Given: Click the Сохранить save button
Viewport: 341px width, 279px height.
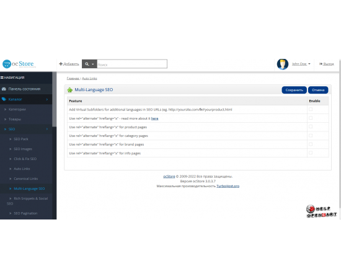Looking at the screenshot, I should 294,90.
